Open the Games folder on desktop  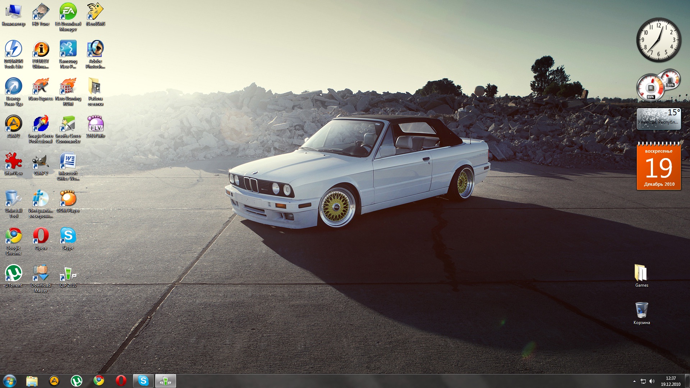coord(641,274)
